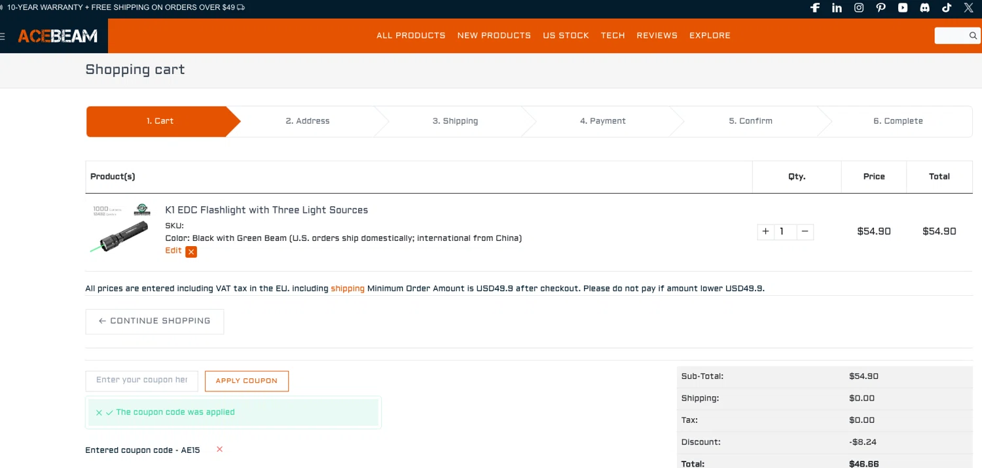982x468 pixels.
Task: Open the US STOCK menu
Action: click(x=566, y=35)
